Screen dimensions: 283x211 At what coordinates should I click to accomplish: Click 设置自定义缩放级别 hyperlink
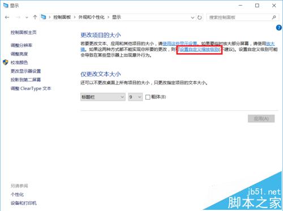coord(199,50)
